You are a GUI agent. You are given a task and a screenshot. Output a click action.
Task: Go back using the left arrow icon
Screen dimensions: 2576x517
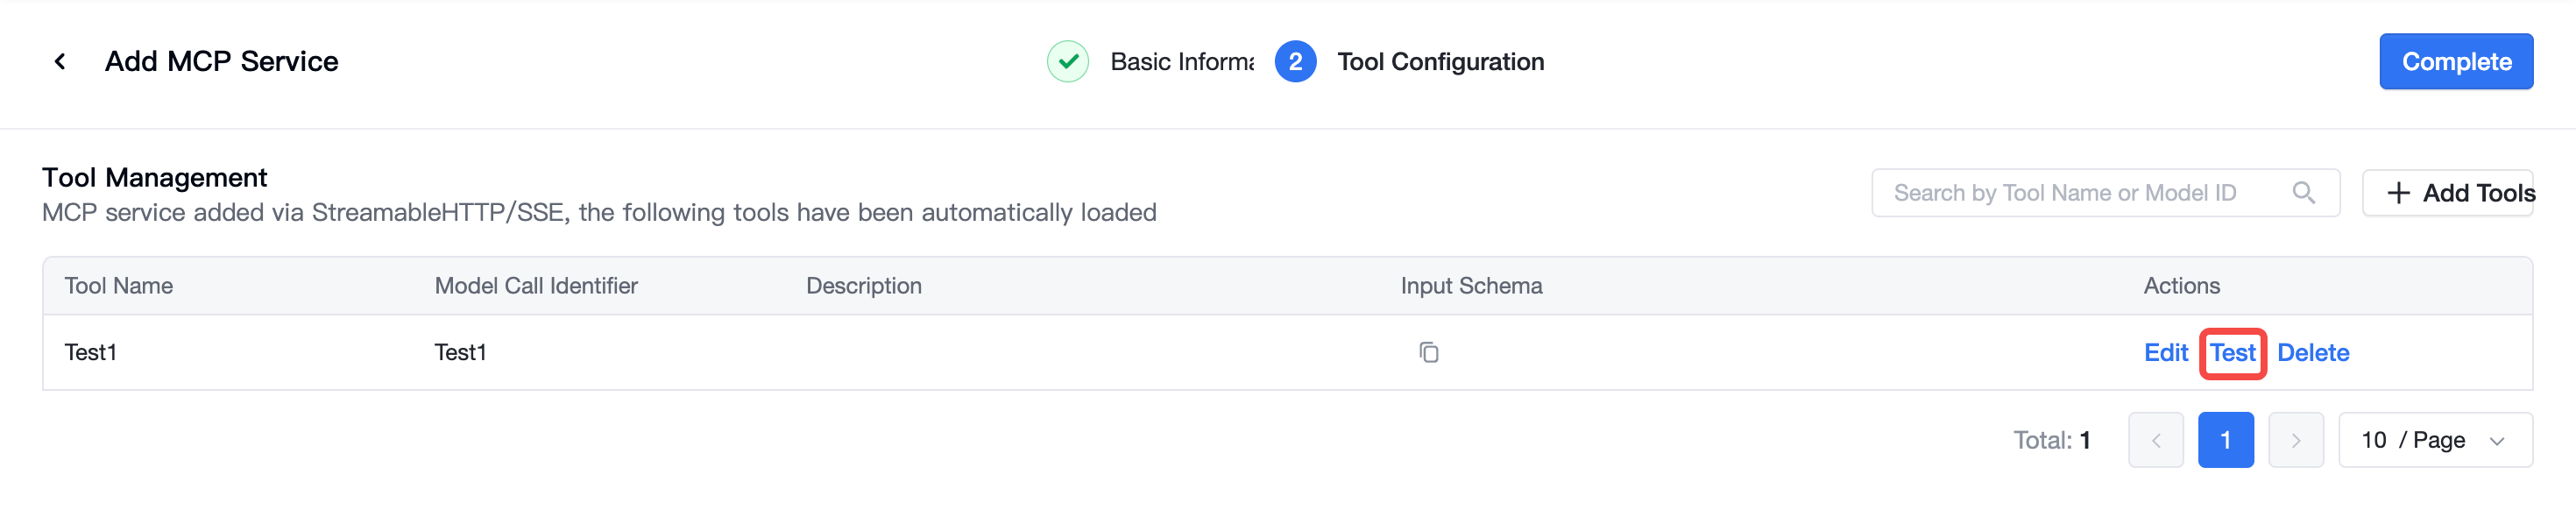pyautogui.click(x=60, y=62)
